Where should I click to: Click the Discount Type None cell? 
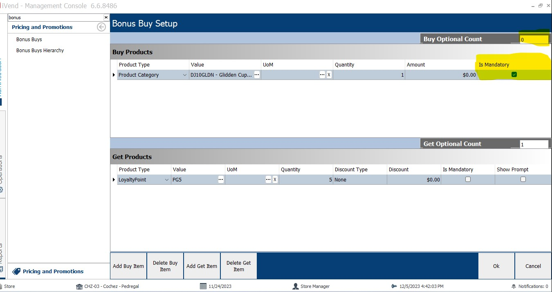[360, 180]
